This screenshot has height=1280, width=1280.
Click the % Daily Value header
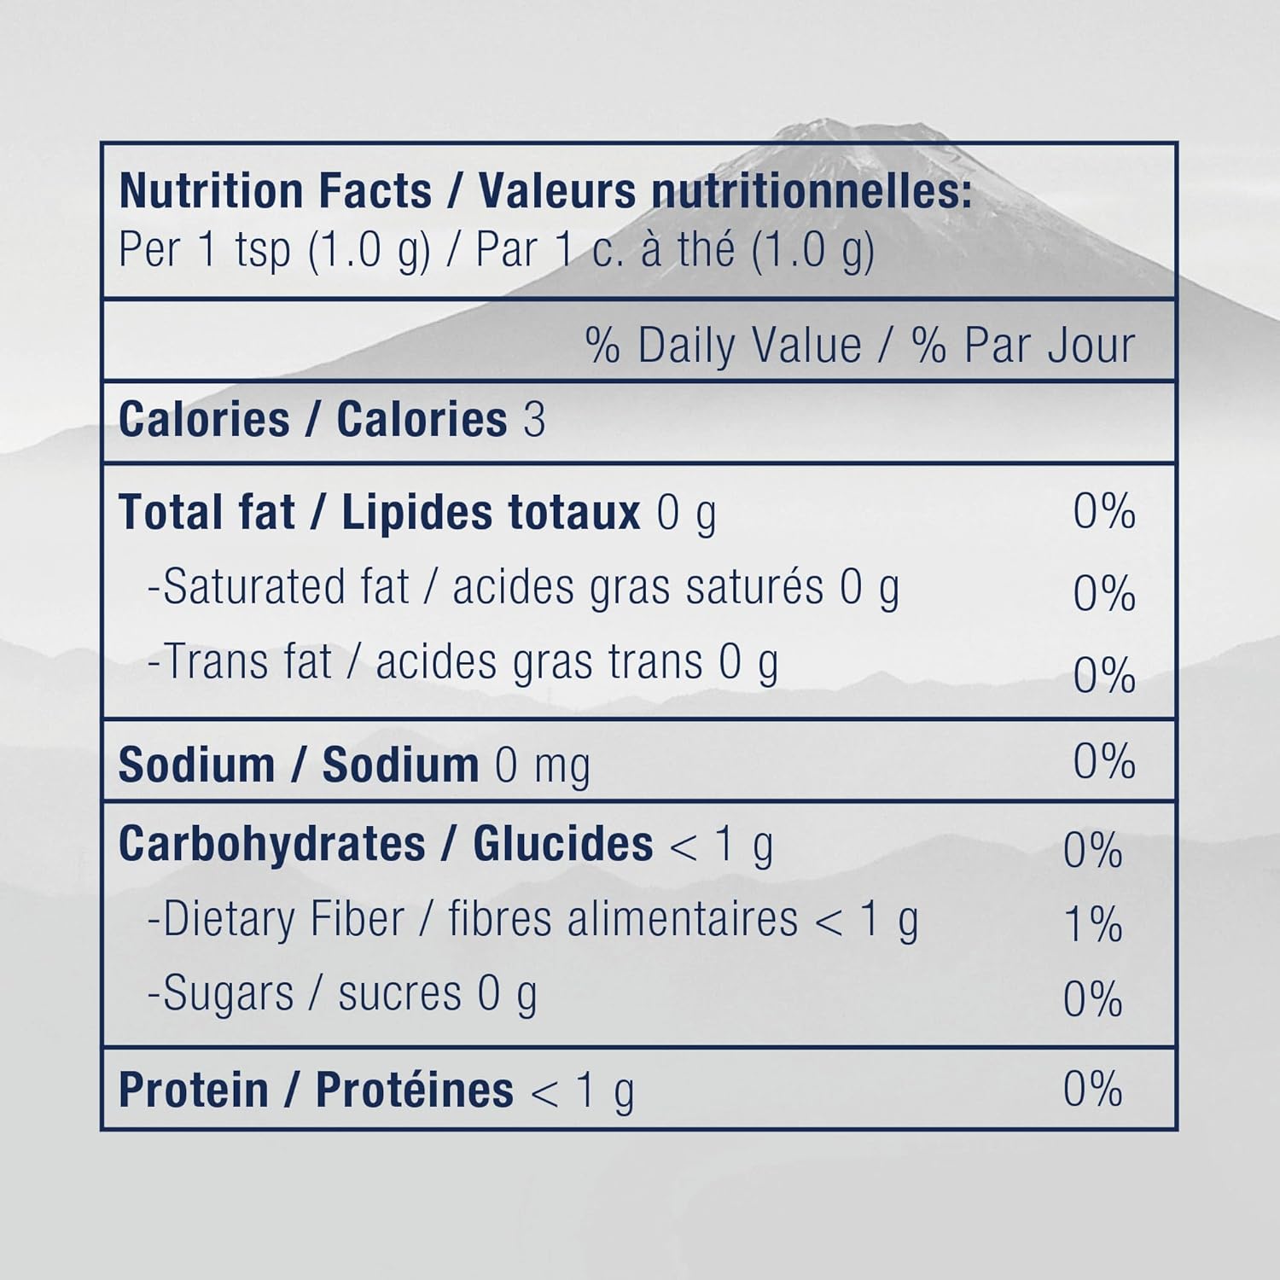(860, 346)
